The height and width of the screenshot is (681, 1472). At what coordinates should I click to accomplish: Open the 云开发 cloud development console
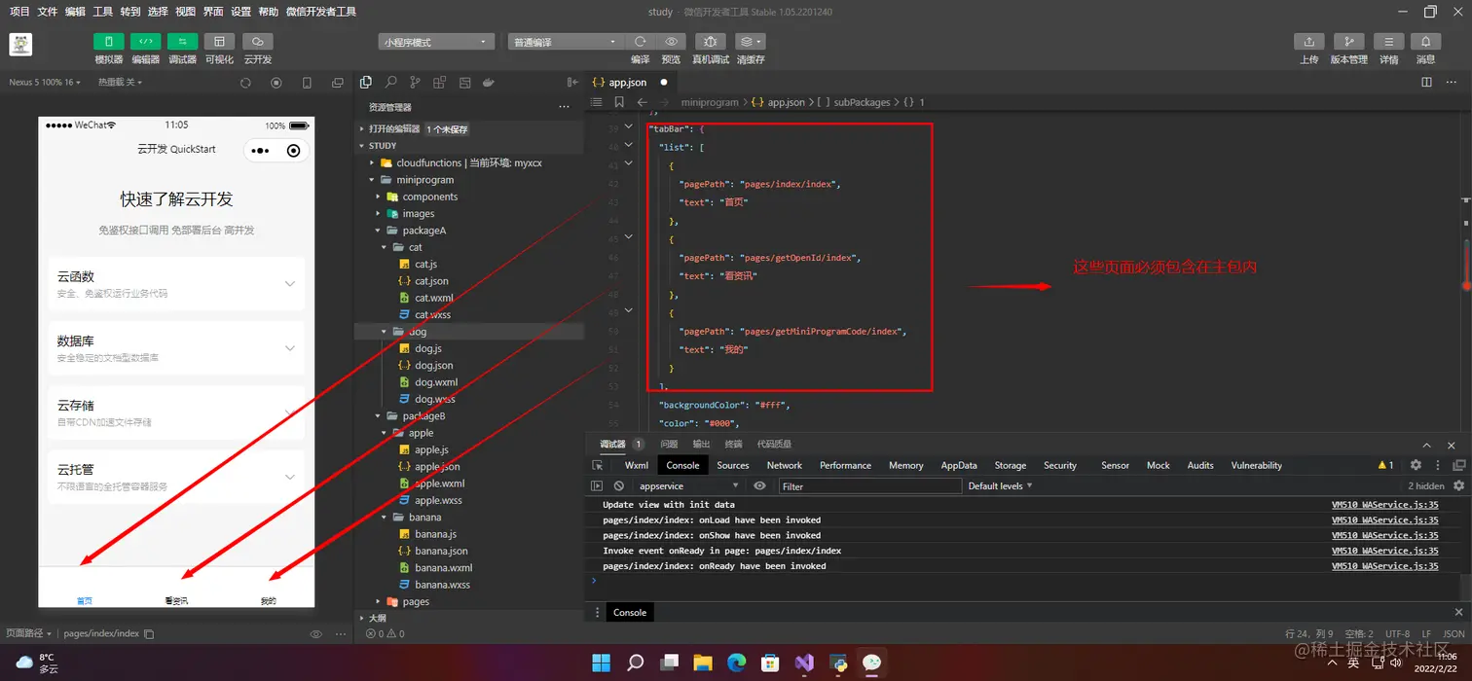click(257, 42)
